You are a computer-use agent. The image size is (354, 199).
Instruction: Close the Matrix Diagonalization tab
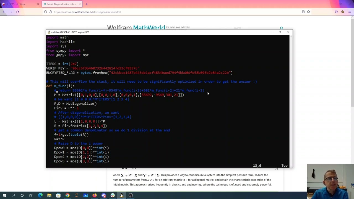coord(80,4)
